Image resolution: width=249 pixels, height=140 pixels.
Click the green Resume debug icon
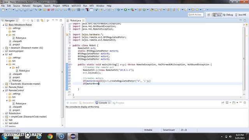pos(40,10)
